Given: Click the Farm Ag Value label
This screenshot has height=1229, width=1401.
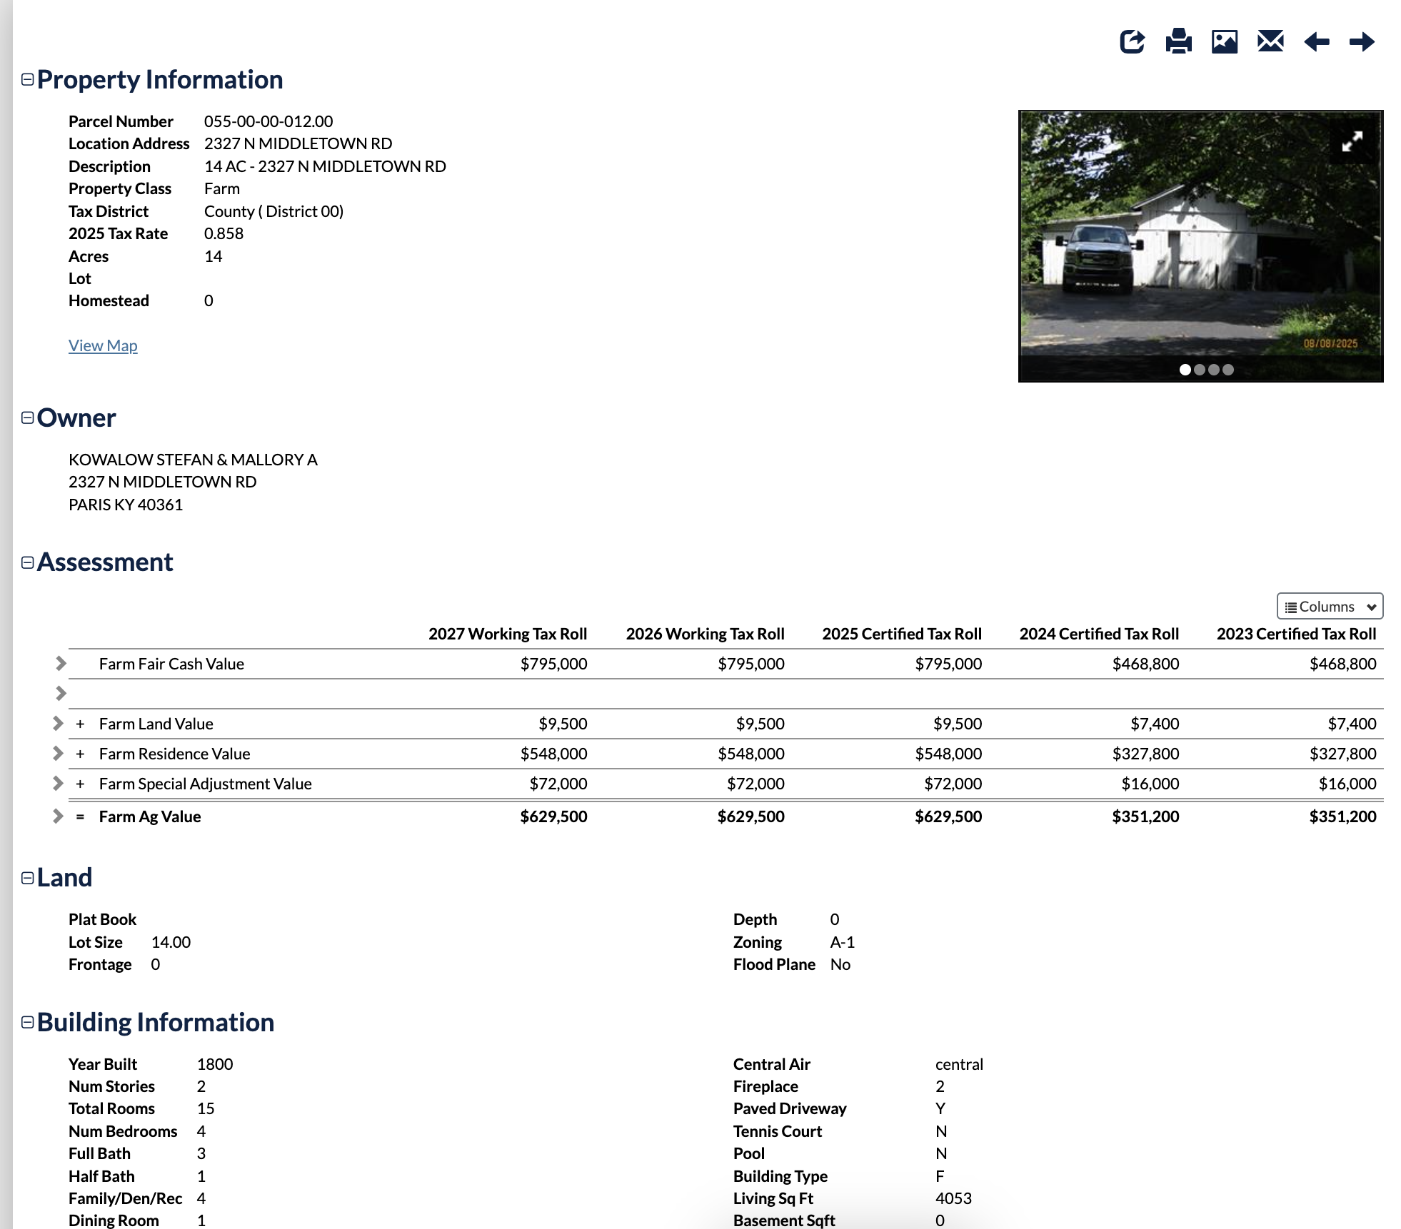Looking at the screenshot, I should 150,816.
